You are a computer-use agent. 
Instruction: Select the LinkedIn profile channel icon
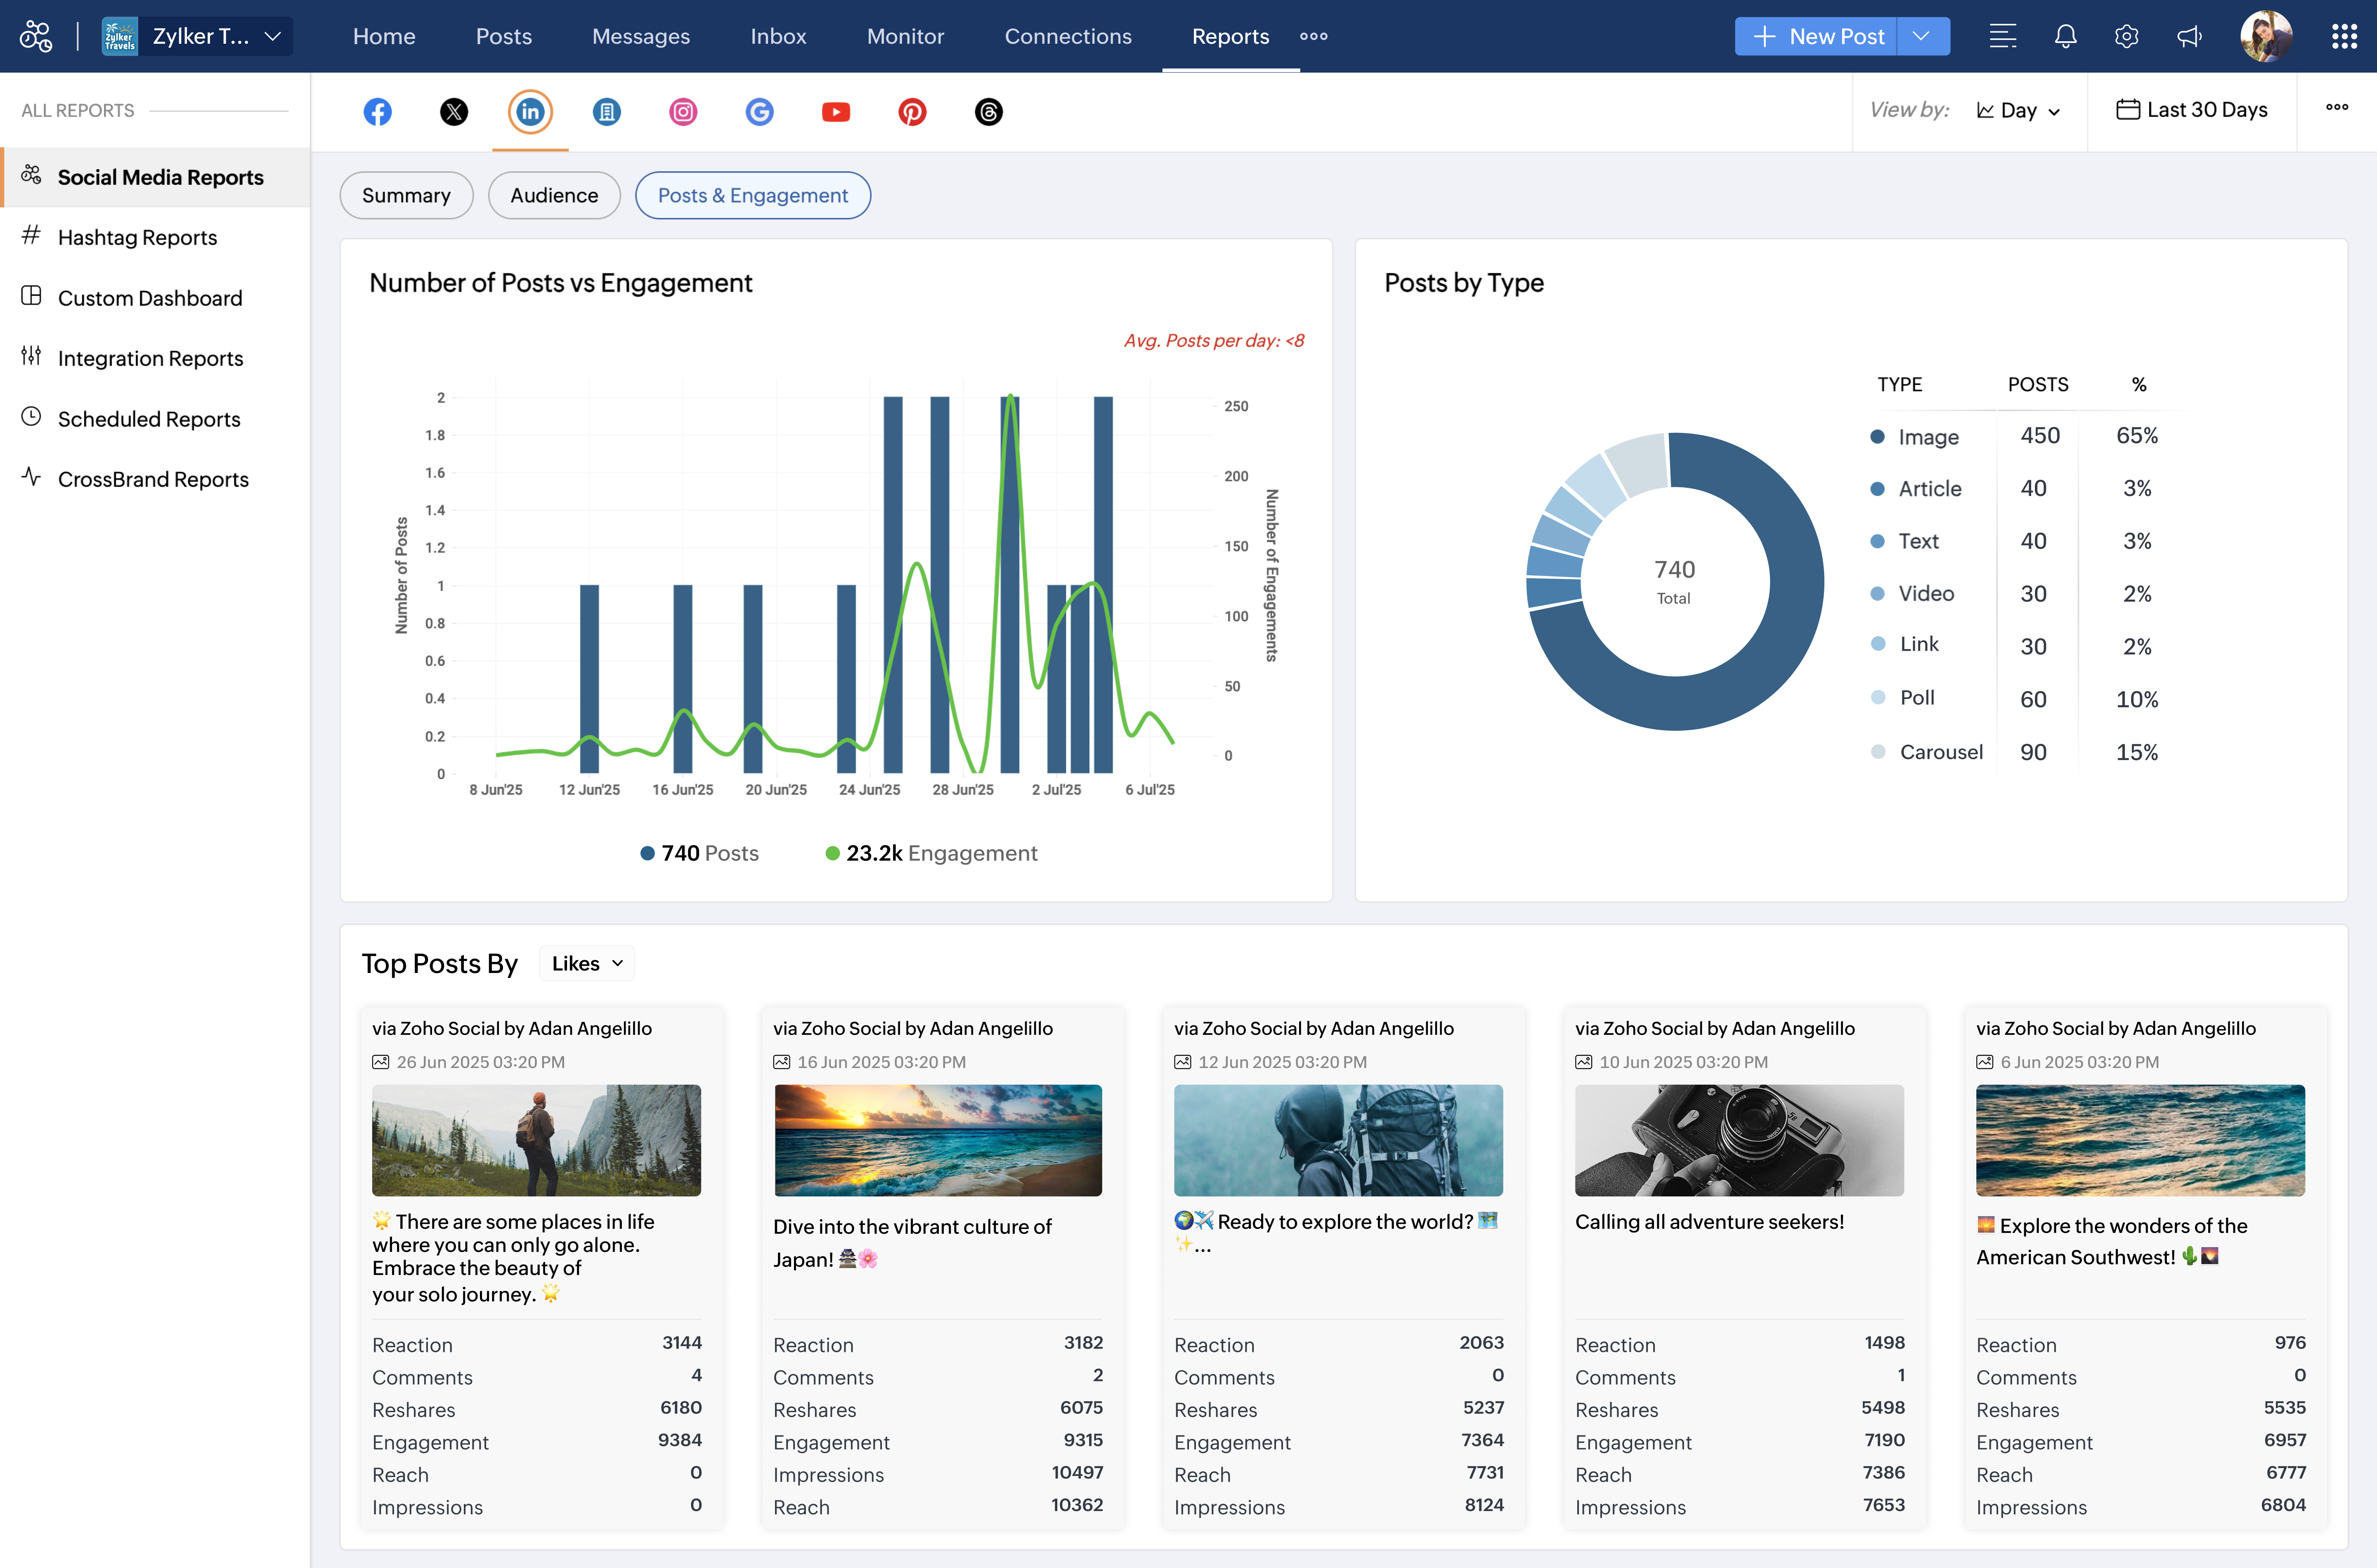pos(530,112)
